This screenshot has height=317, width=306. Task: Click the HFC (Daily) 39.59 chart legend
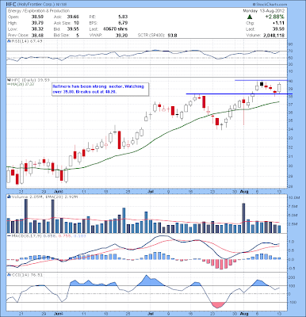(x=29, y=80)
